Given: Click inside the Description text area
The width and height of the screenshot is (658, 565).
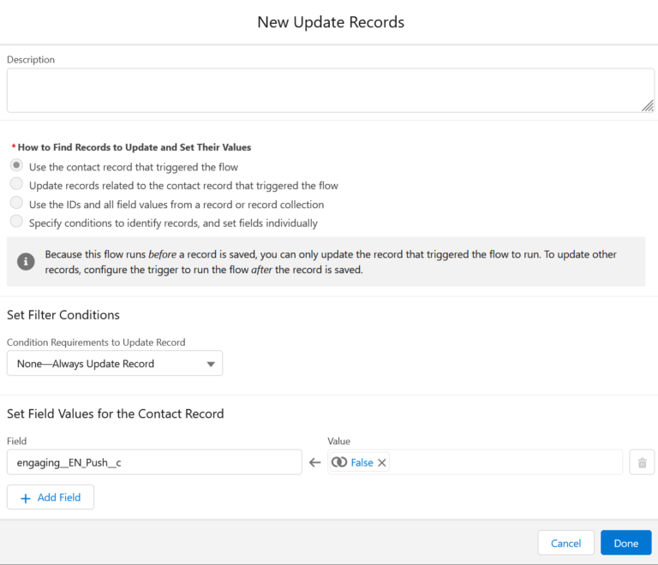Looking at the screenshot, I should (x=326, y=91).
